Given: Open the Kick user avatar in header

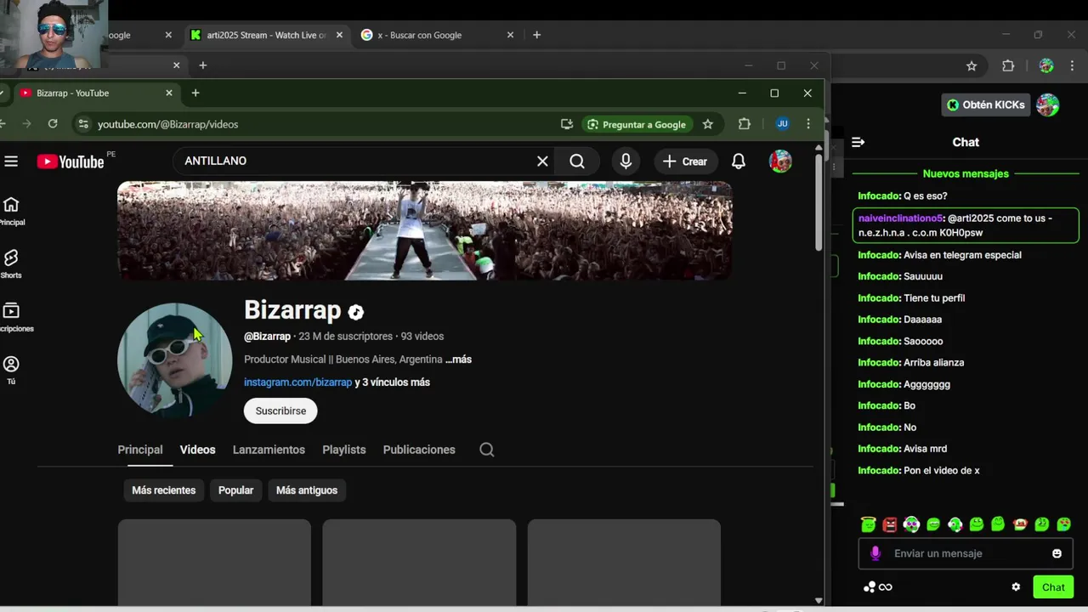Looking at the screenshot, I should (x=1047, y=105).
